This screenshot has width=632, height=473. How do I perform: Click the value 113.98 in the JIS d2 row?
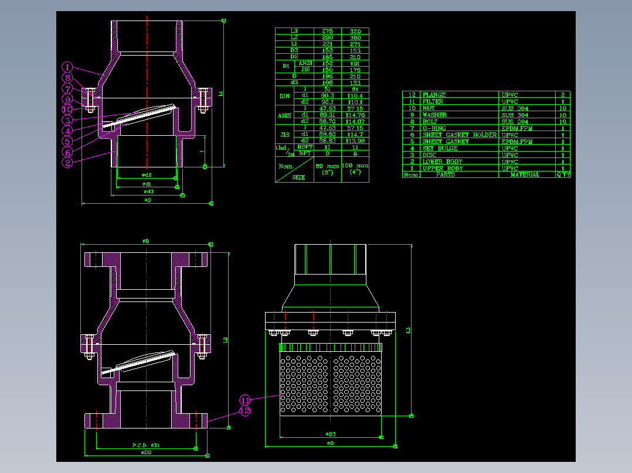point(355,140)
